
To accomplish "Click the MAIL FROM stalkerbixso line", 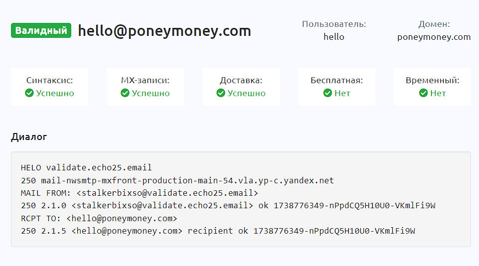I will point(140,193).
